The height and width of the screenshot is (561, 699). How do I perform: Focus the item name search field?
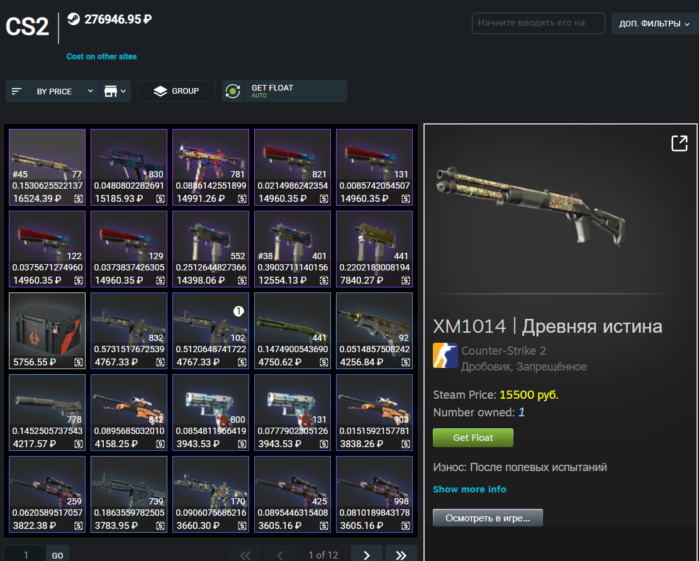click(x=538, y=23)
